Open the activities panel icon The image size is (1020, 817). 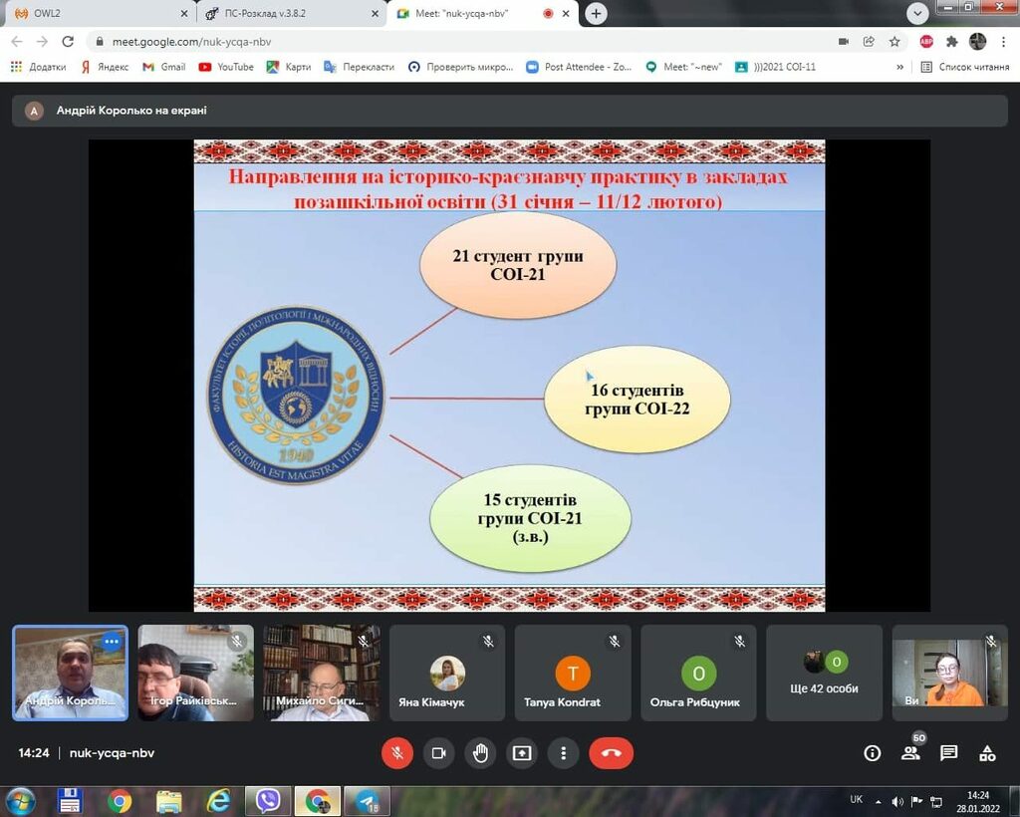987,753
